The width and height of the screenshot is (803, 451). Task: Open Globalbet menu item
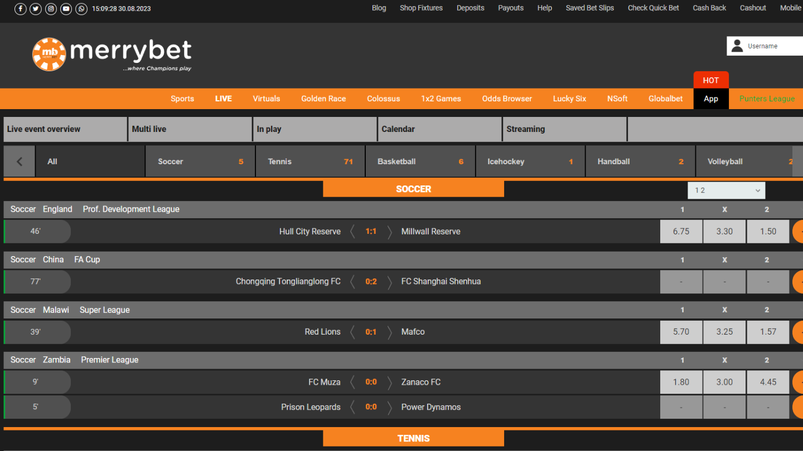(x=666, y=99)
